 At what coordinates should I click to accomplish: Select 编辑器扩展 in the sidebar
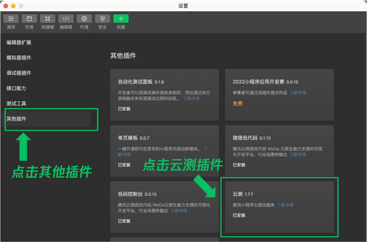coord(19,42)
